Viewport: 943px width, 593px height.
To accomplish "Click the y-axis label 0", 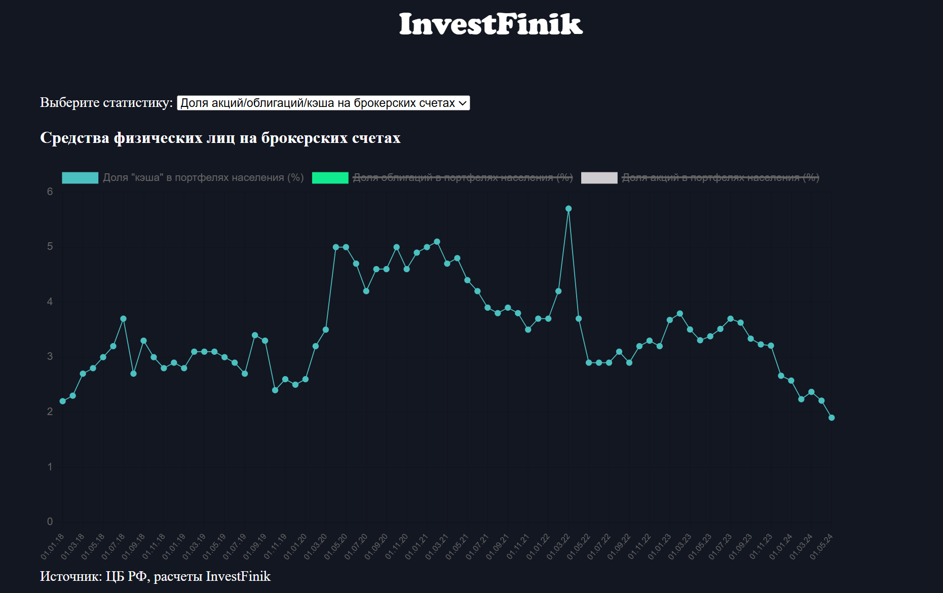I will click(x=50, y=522).
